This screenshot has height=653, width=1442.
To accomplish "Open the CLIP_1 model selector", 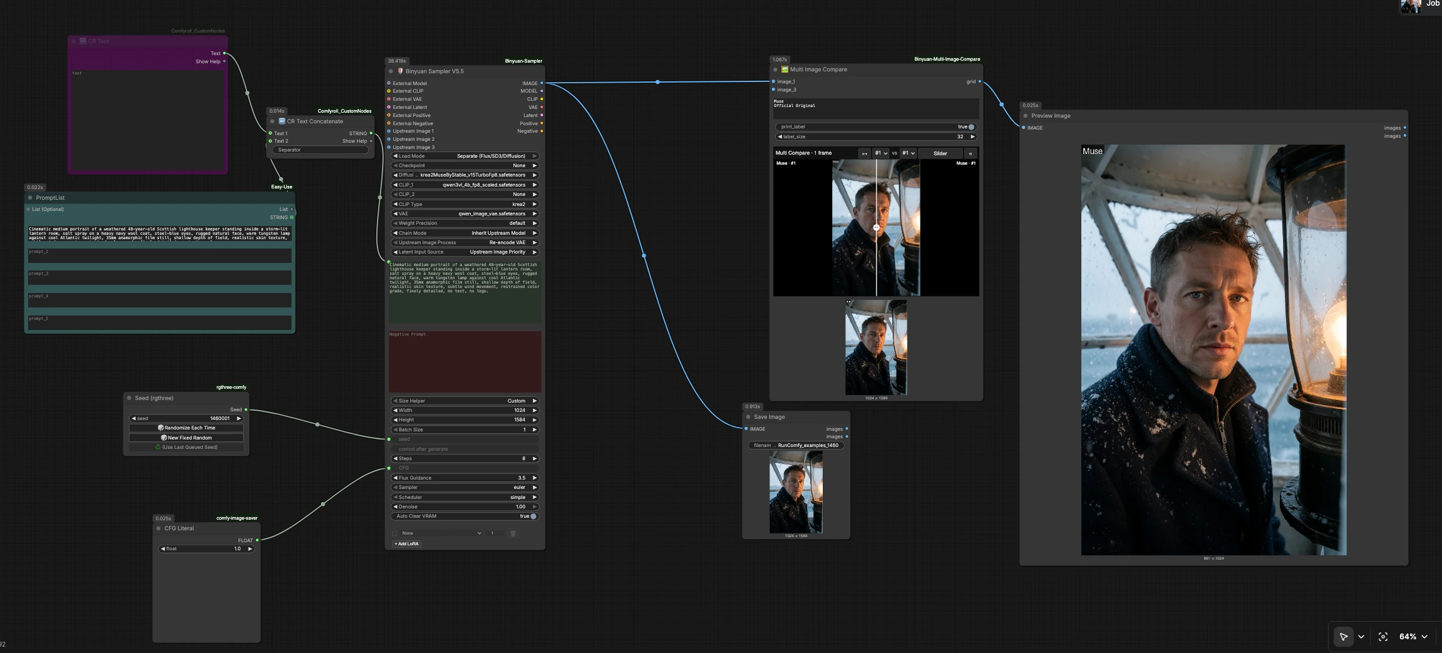I will click(x=465, y=185).
